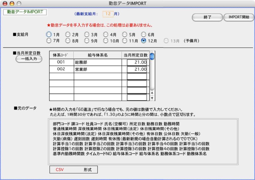
Task: Click the table scrollbar down arrow
Action: pos(152,98)
